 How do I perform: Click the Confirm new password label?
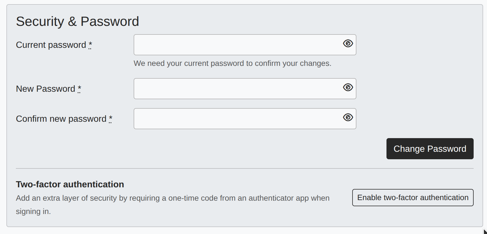pyautogui.click(x=61, y=119)
